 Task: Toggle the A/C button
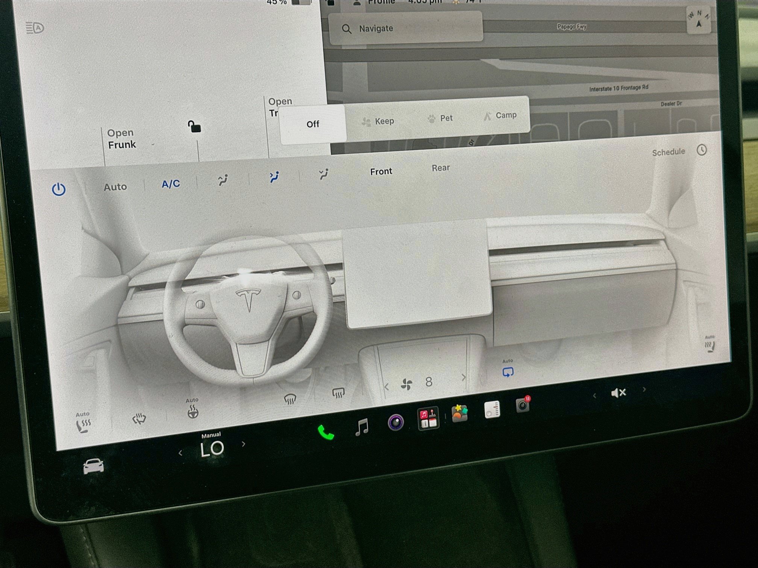(x=171, y=184)
